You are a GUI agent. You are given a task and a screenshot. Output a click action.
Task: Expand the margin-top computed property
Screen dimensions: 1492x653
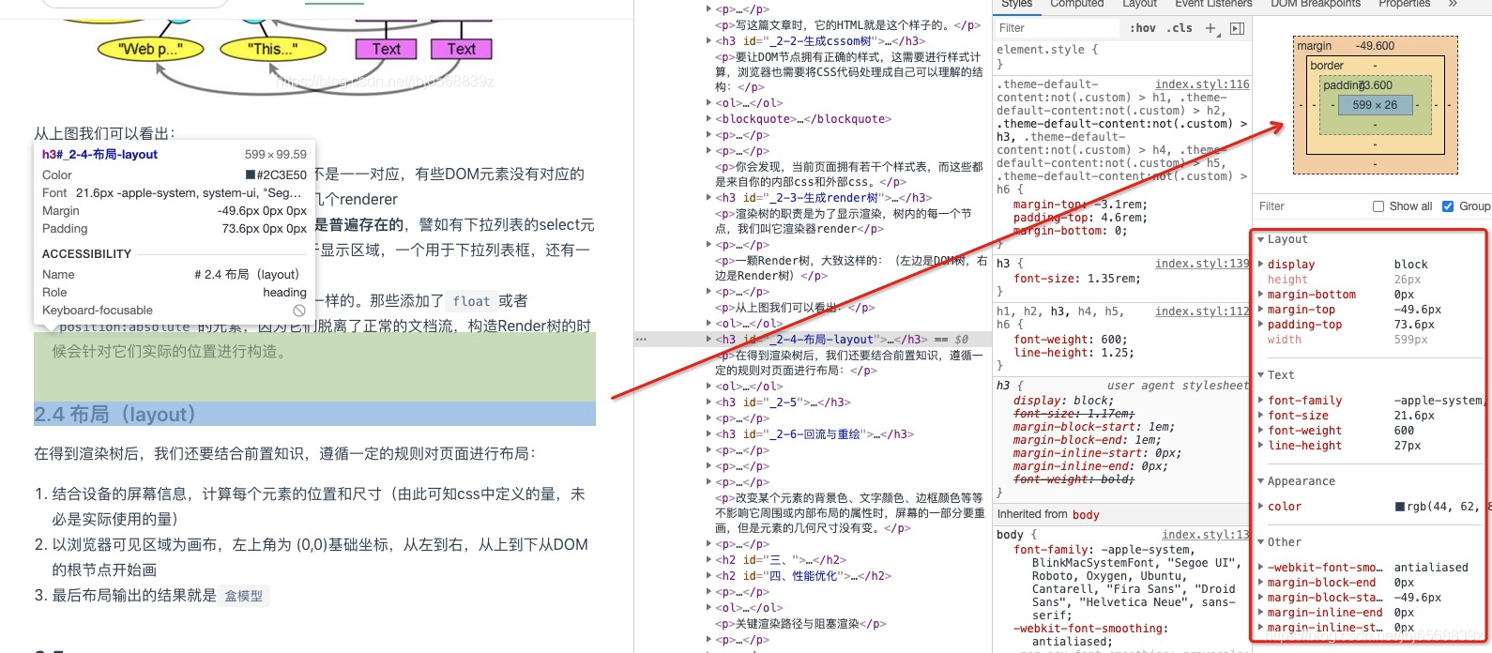1260,310
